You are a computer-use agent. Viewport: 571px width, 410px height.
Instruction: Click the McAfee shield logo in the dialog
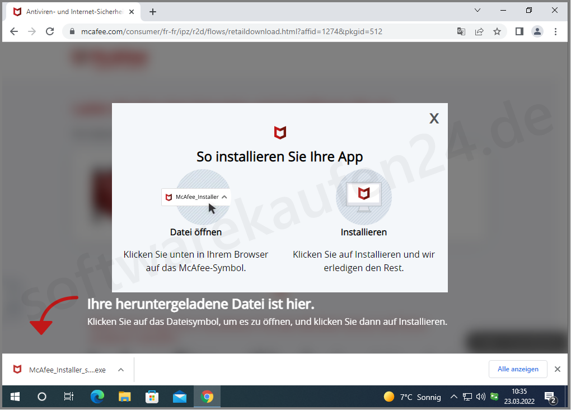point(279,133)
